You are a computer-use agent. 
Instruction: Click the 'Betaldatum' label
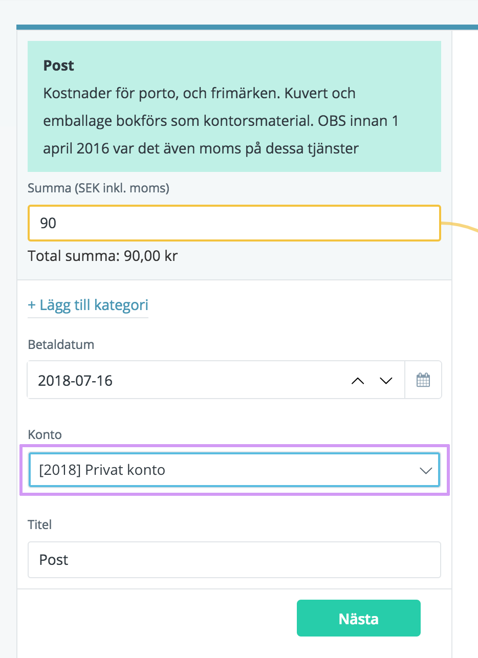[x=61, y=344]
